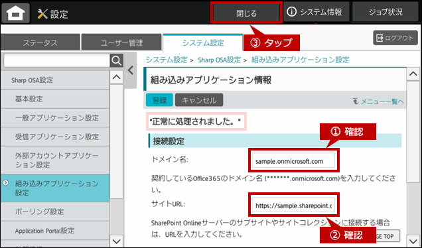Image resolution: width=422 pixels, height=248 pixels.
Task: Select 外部アカウントアプリケーション設定
Action: 55,160
